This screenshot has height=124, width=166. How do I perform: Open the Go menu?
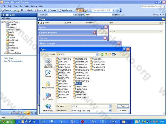pyautogui.click(x=21, y=6)
